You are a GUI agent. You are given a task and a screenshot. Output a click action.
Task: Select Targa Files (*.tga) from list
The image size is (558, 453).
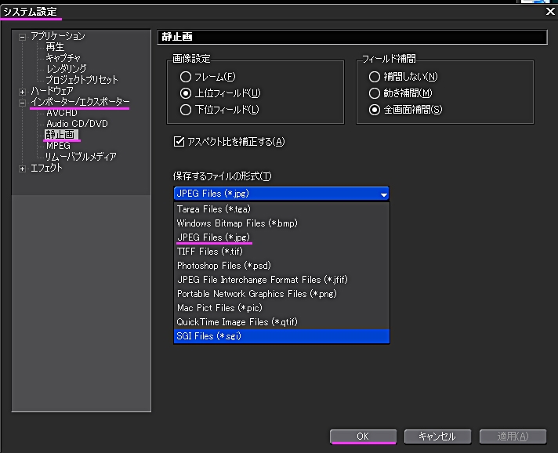[213, 209]
